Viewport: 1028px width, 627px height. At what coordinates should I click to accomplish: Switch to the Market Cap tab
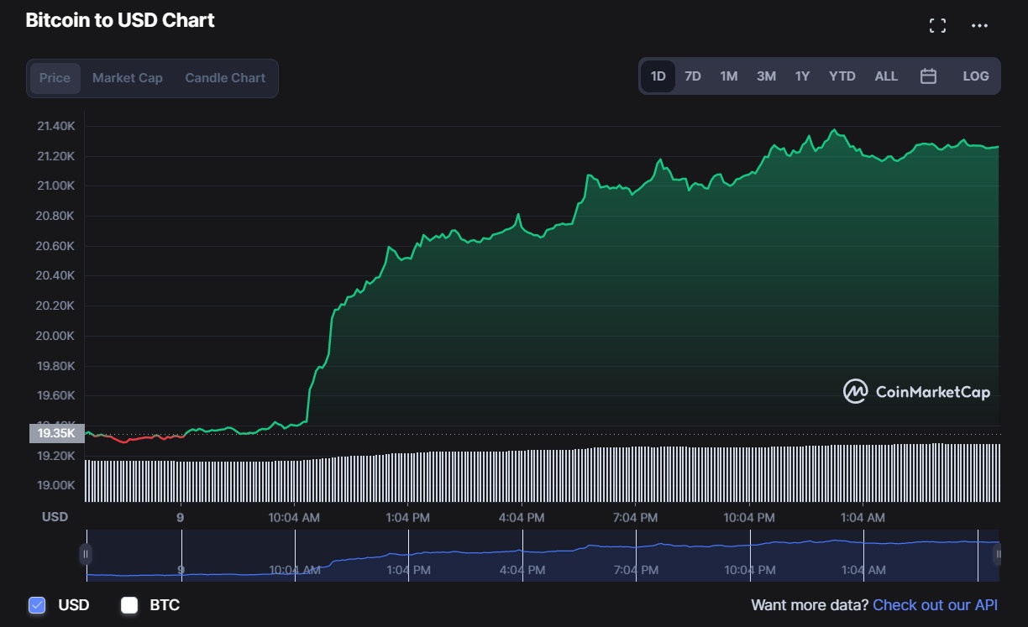point(127,77)
